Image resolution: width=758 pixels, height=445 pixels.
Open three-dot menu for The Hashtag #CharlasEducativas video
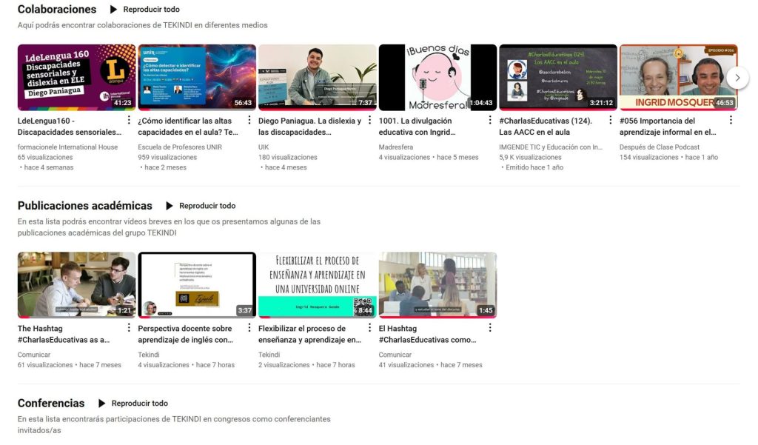tap(129, 328)
